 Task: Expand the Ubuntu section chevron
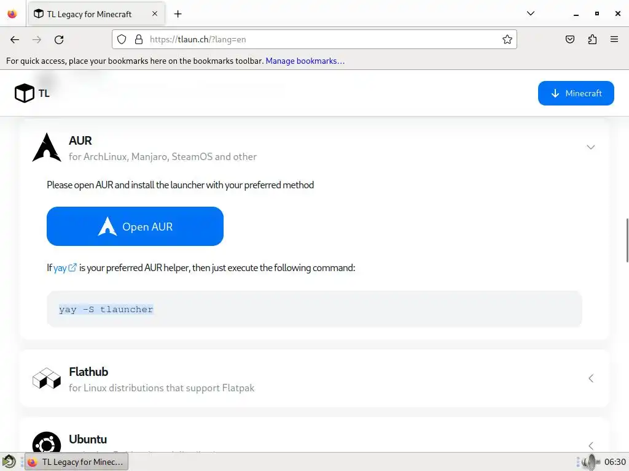coord(590,446)
